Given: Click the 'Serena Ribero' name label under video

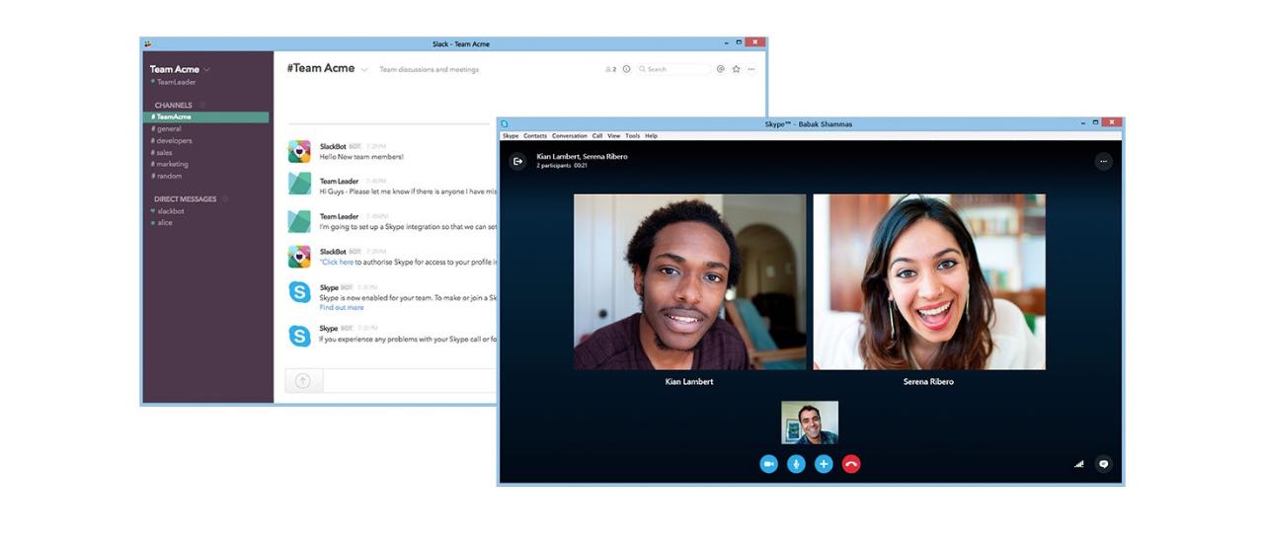Looking at the screenshot, I should [x=928, y=381].
